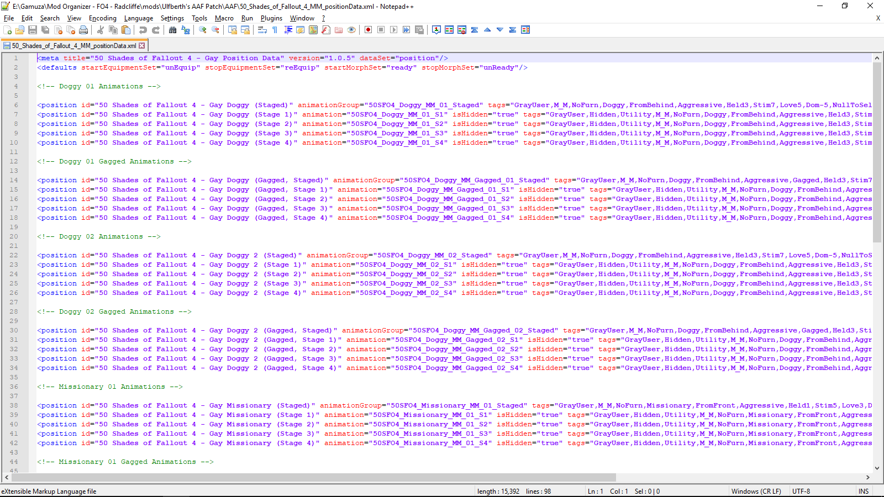Undo the last change with the Undo arrow
The image size is (884, 497).
click(x=143, y=30)
